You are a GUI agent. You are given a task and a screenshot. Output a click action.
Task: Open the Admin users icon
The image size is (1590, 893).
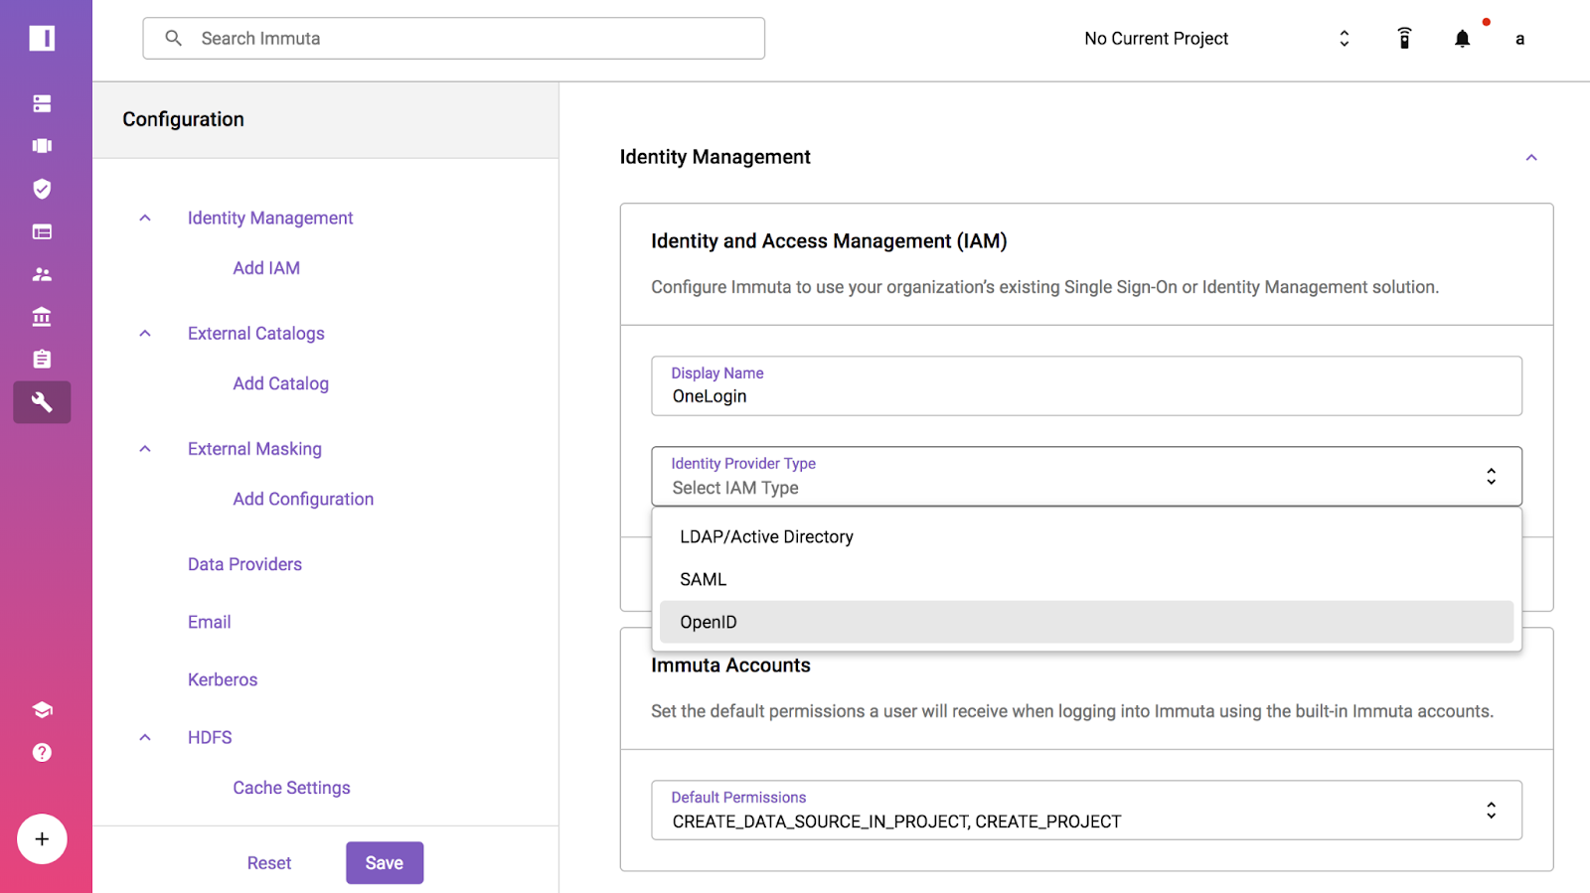[x=42, y=274]
